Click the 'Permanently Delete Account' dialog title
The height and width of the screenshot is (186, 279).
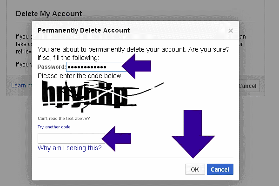click(x=83, y=30)
